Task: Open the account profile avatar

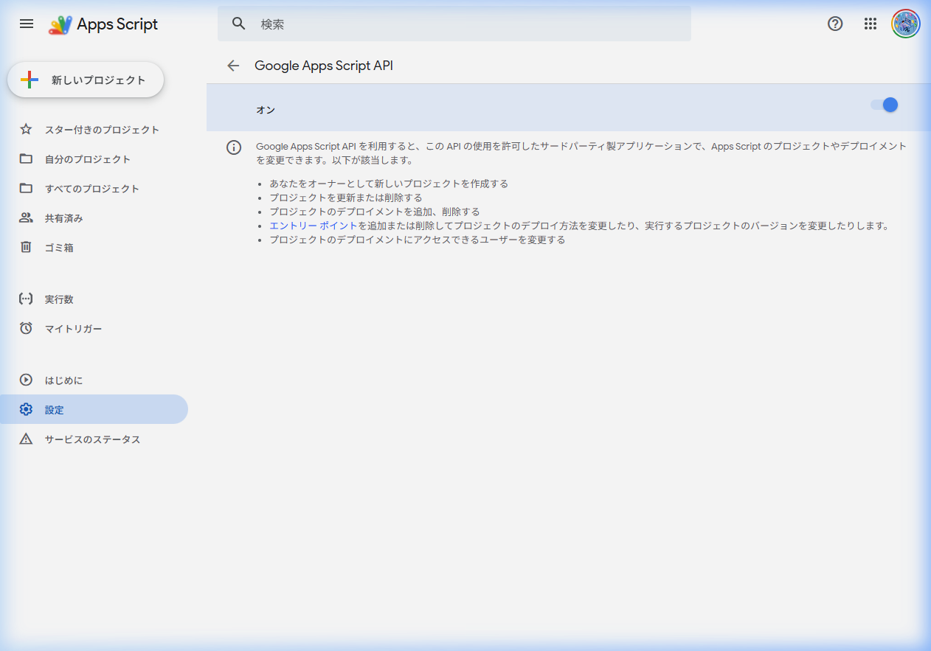Action: click(x=906, y=24)
